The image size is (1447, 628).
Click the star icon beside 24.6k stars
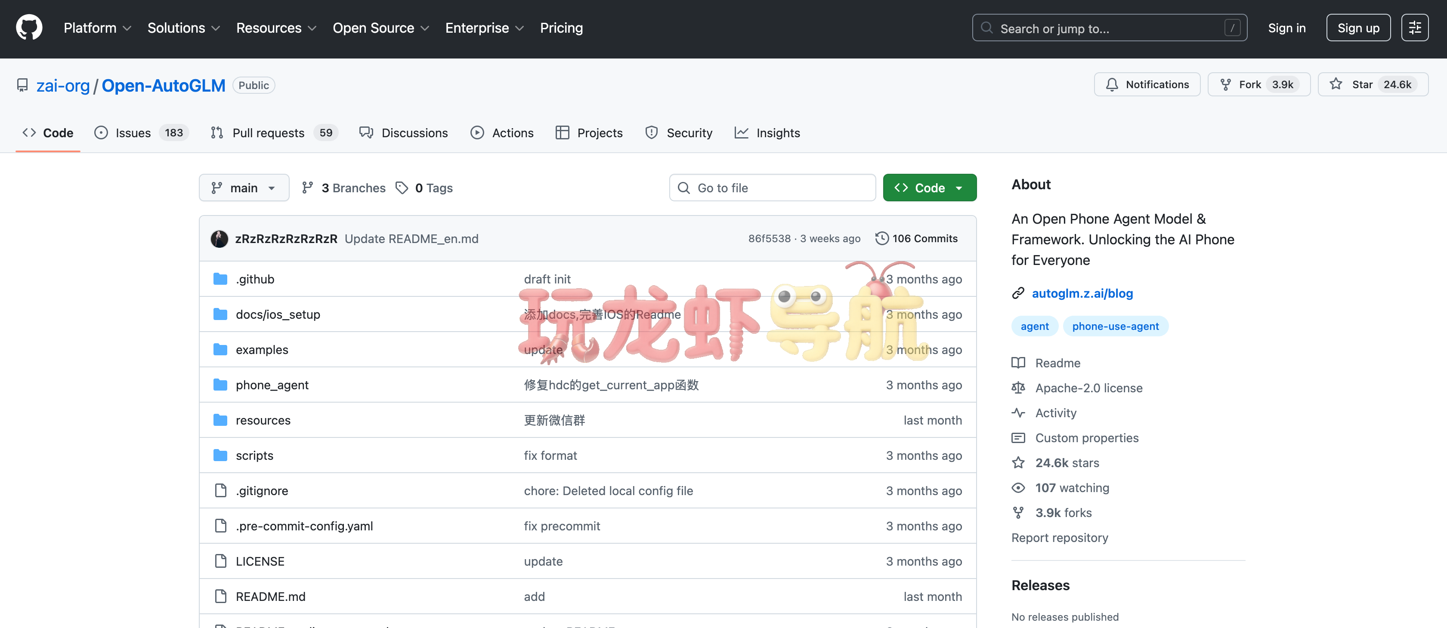(x=1018, y=463)
